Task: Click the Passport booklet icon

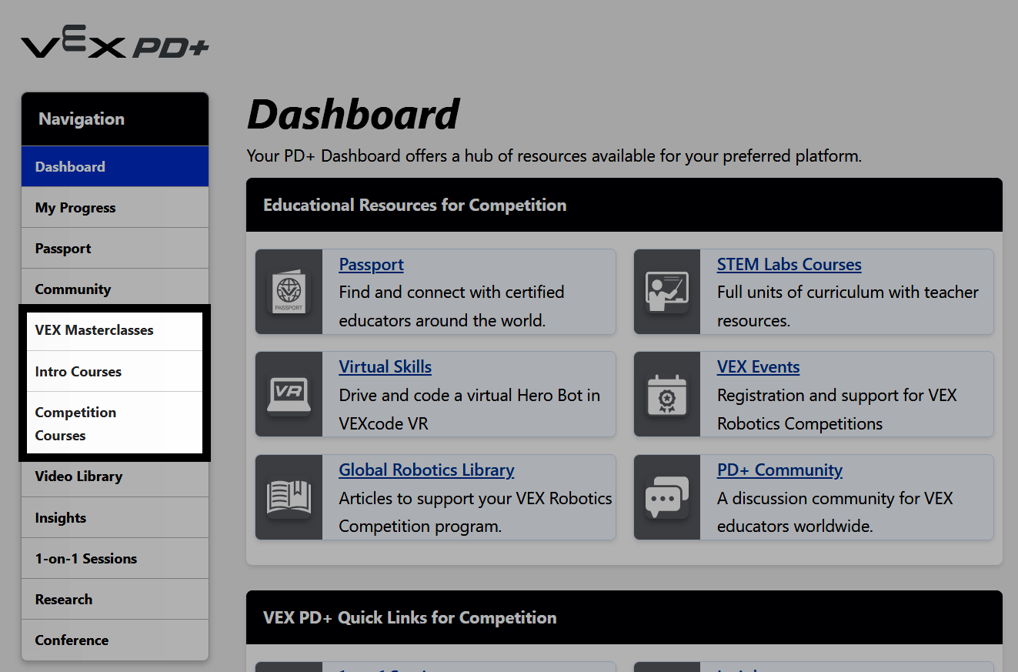Action: click(289, 292)
